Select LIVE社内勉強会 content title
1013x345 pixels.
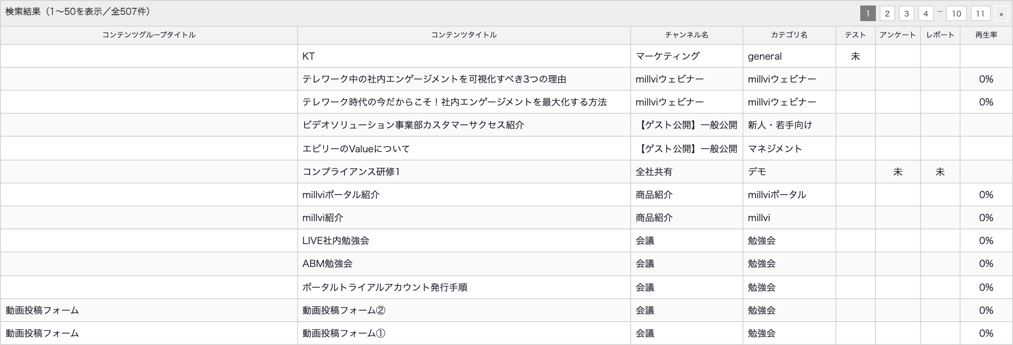coord(336,240)
